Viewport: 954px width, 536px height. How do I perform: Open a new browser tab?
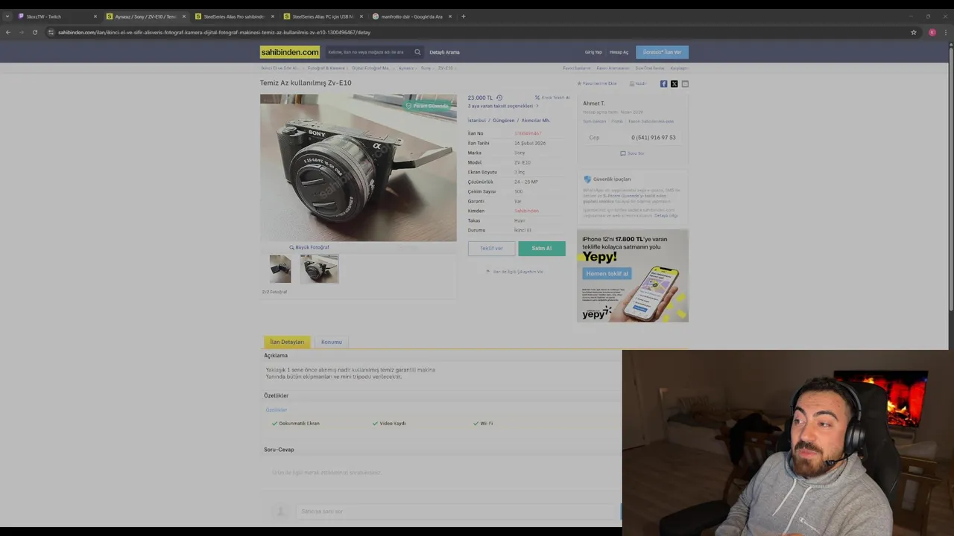(x=463, y=16)
